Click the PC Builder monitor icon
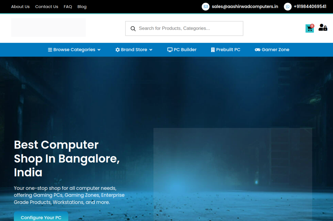333x221 pixels. 170,50
